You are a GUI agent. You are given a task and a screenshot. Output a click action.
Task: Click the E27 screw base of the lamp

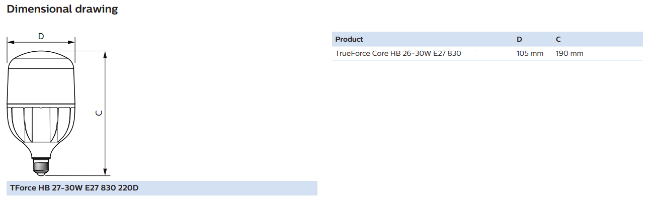(41, 166)
